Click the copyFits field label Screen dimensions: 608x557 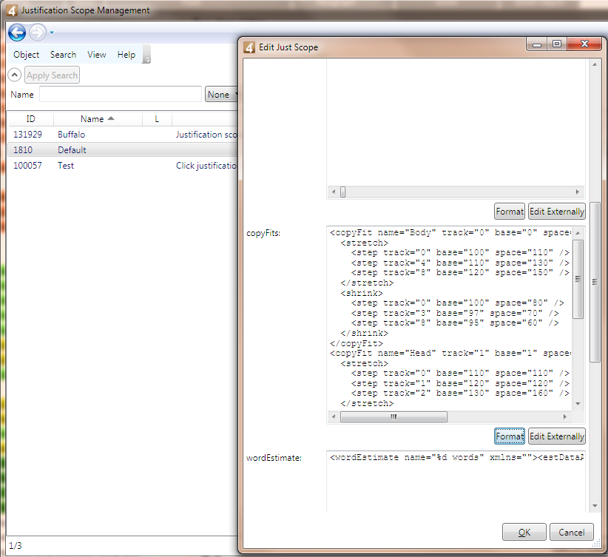(x=263, y=233)
